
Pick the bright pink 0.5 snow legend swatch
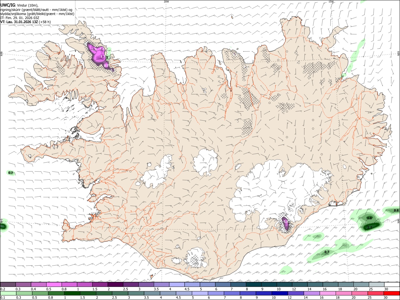point(54,285)
